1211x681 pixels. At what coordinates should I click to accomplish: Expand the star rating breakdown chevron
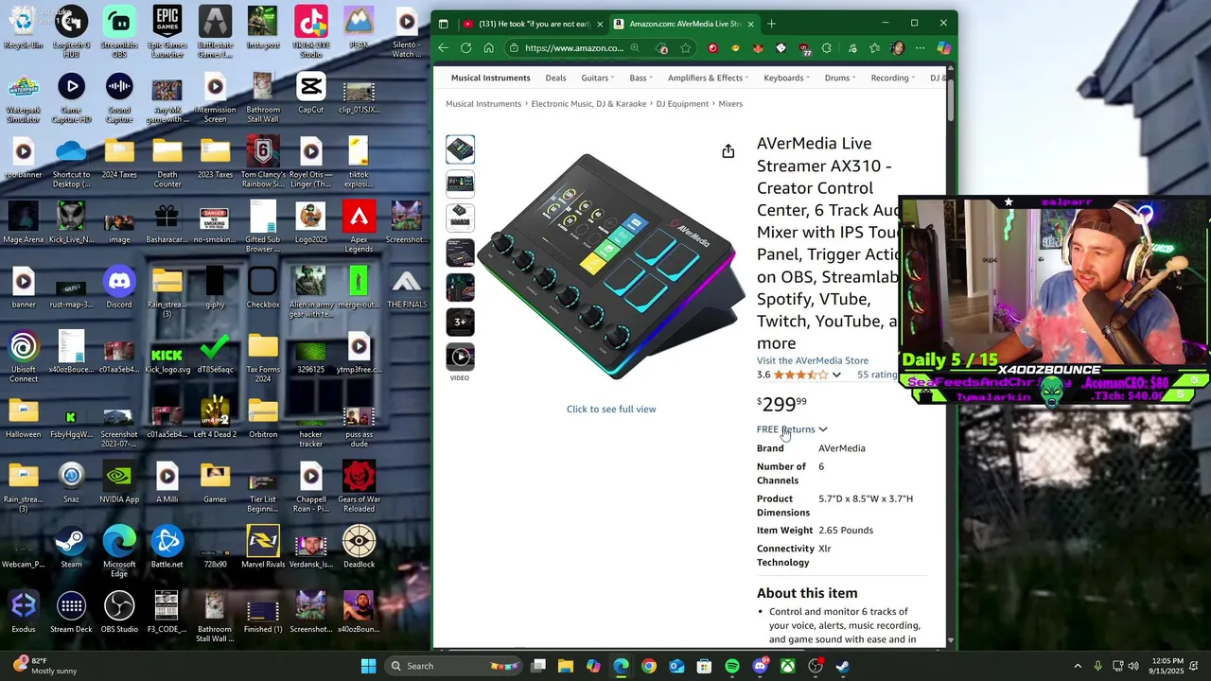pyautogui.click(x=836, y=375)
